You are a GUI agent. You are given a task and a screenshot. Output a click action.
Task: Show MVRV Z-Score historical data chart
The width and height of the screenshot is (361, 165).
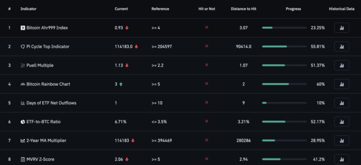[x=341, y=159]
